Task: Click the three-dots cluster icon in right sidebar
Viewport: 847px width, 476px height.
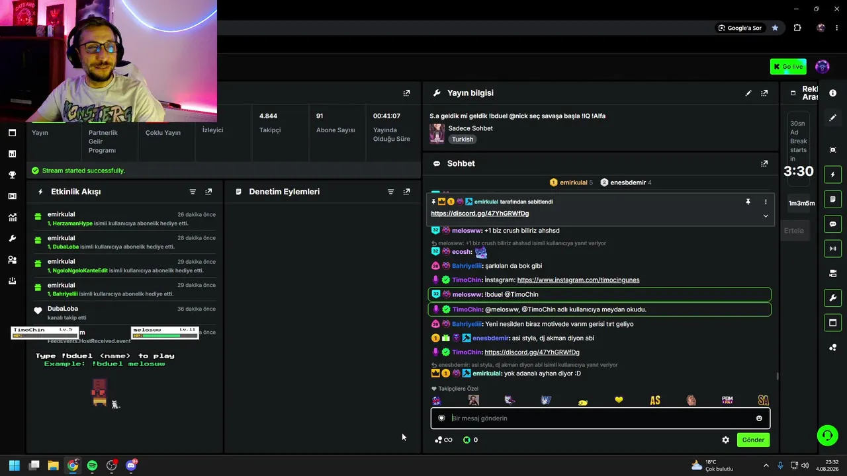Action: click(x=832, y=348)
